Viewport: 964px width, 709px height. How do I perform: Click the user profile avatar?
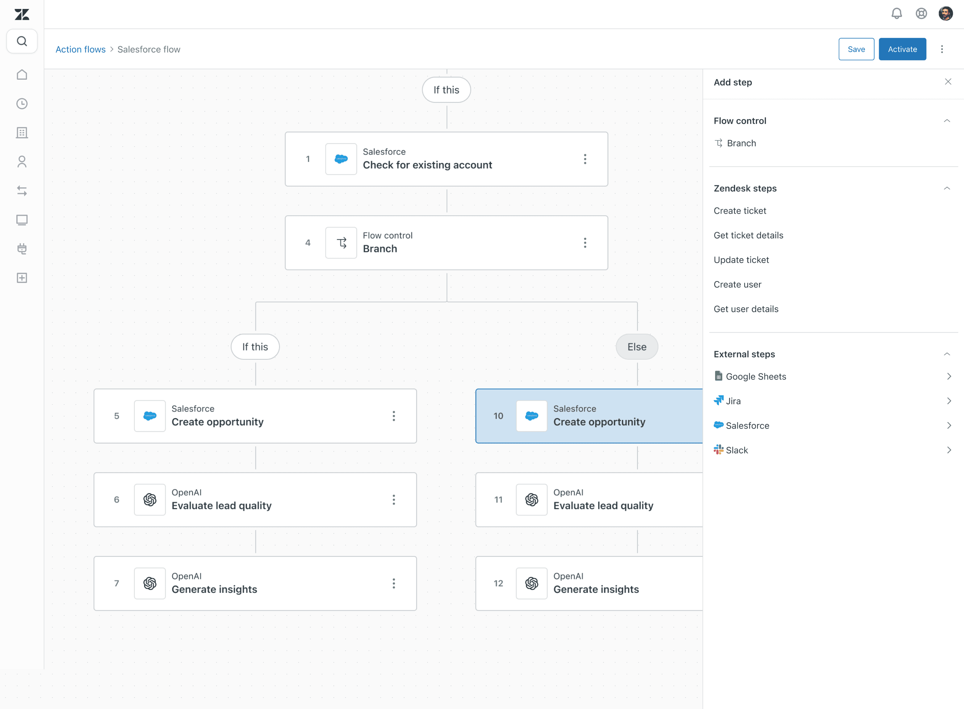click(x=945, y=14)
